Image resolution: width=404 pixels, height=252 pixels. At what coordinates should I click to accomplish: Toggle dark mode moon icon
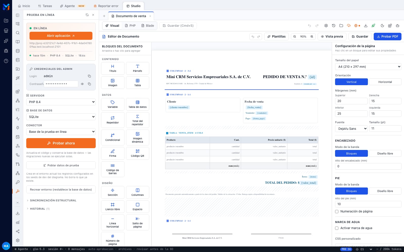pos(382,26)
